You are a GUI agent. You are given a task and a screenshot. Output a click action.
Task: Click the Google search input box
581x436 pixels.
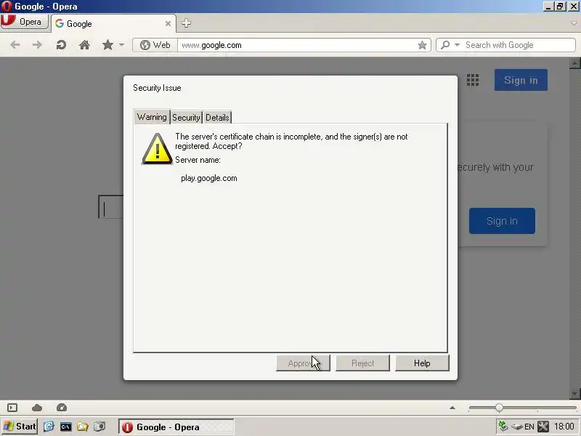point(111,207)
